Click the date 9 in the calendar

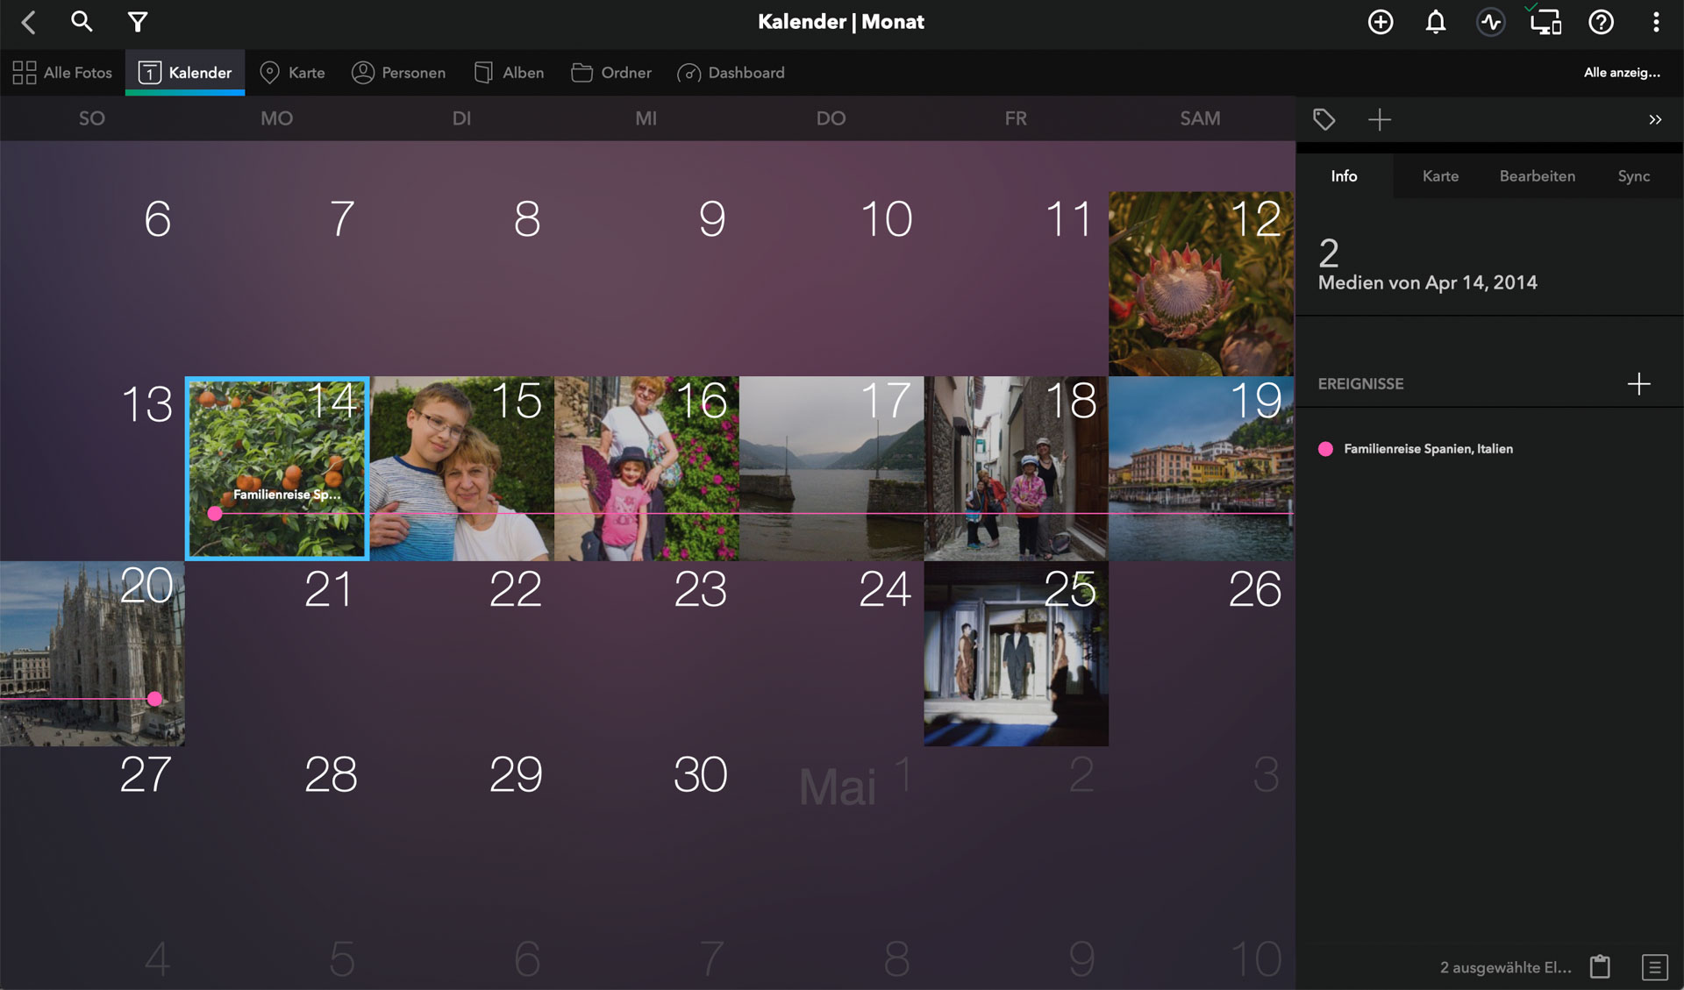pyautogui.click(x=711, y=219)
